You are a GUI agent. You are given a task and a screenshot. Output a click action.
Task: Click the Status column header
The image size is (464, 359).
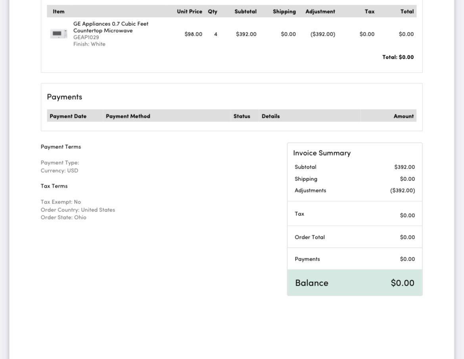242,116
